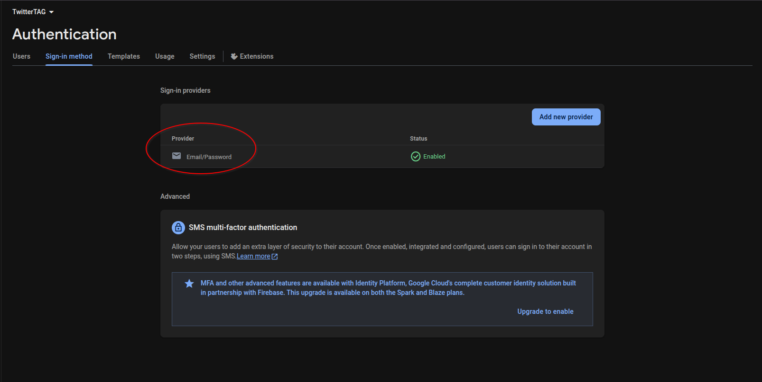Click the external link icon after Learn more

pyautogui.click(x=275, y=257)
